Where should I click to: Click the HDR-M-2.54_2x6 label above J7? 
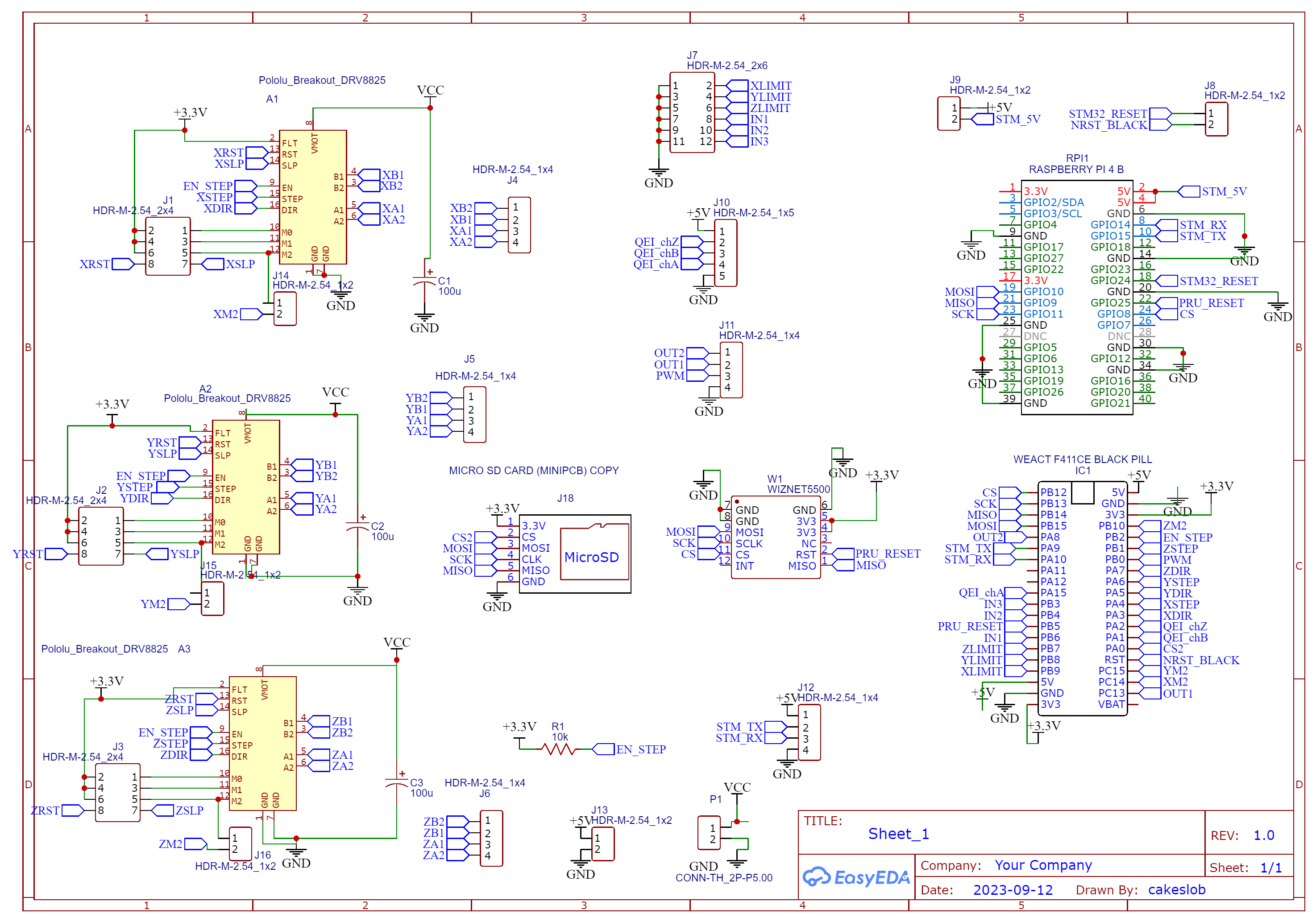pyautogui.click(x=727, y=65)
